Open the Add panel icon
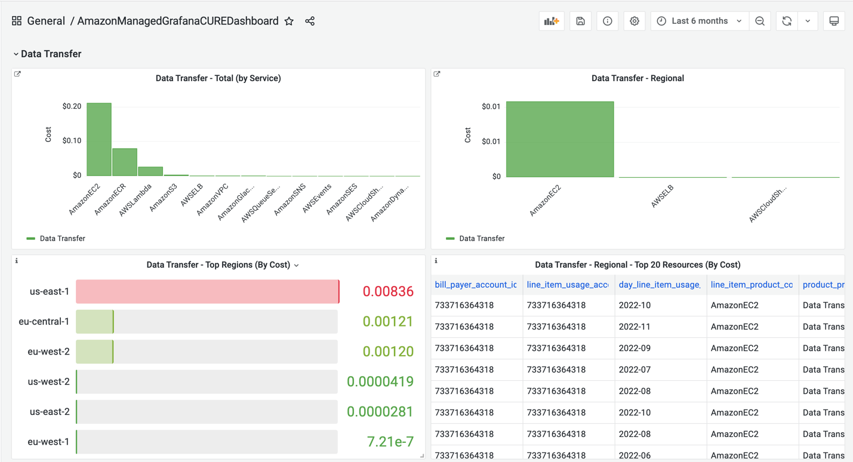 (x=551, y=20)
